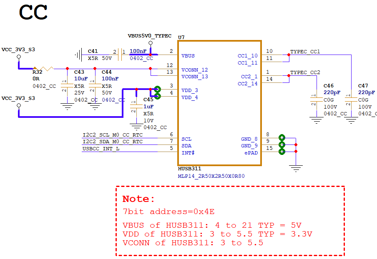Click the ground symbol under C46
Screen dimensions: 377x259
(x=317, y=120)
